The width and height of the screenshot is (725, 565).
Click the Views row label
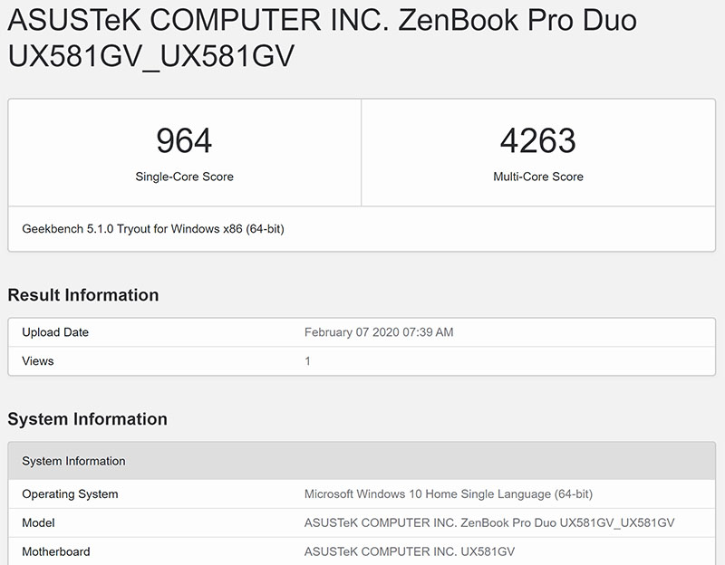coord(38,361)
